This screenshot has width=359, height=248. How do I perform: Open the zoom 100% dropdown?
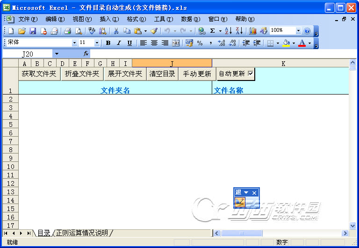[x=298, y=31]
